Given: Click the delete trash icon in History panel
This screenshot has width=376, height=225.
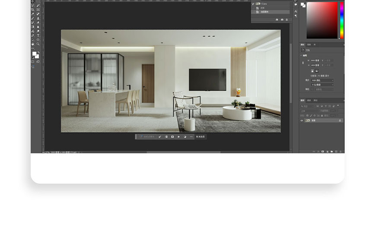Looking at the screenshot, I should tap(287, 19).
